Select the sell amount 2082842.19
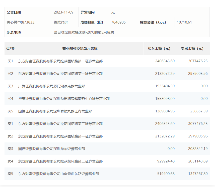The width and height of the screenshot is (215, 187). pos(198,149)
